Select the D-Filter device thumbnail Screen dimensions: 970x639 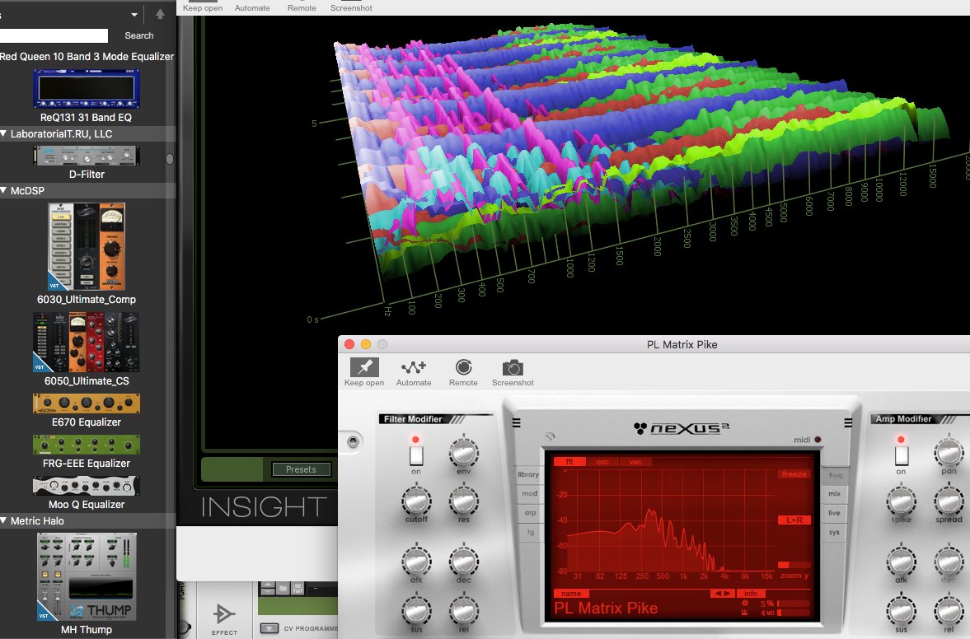coord(86,156)
